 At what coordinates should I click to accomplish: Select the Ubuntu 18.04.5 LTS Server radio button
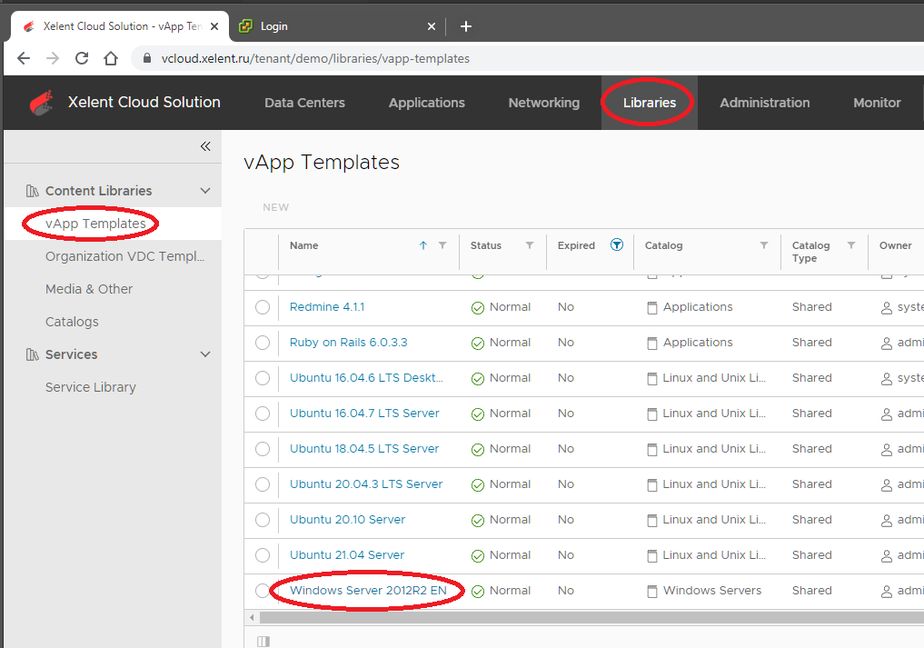pos(263,449)
